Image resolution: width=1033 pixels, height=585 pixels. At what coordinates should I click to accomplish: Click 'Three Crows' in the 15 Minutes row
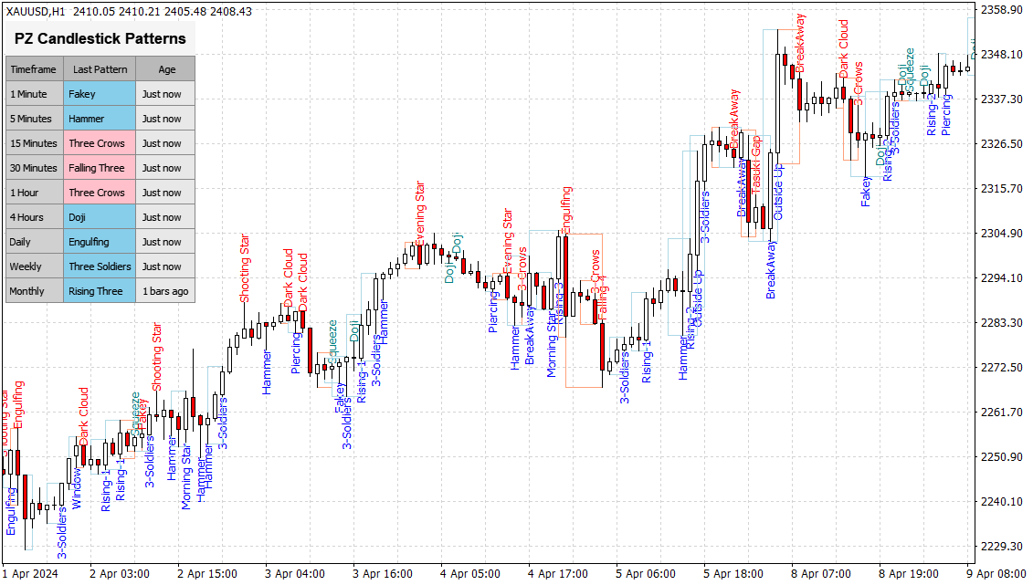tap(100, 143)
